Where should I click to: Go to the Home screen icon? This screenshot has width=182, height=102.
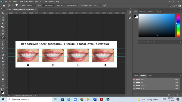[x=4, y=5]
